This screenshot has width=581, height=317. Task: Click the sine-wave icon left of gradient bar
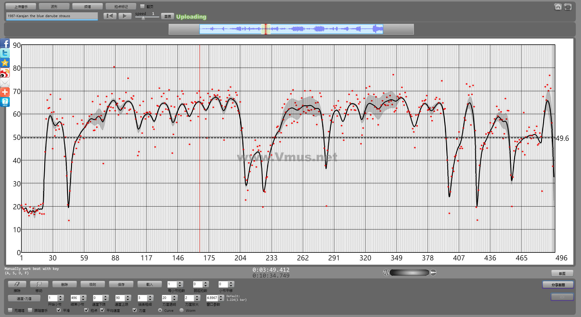(386, 272)
